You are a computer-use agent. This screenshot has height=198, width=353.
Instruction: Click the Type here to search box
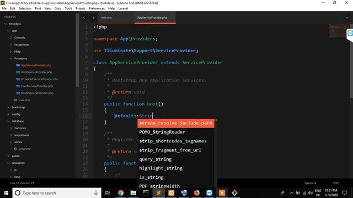57,193
